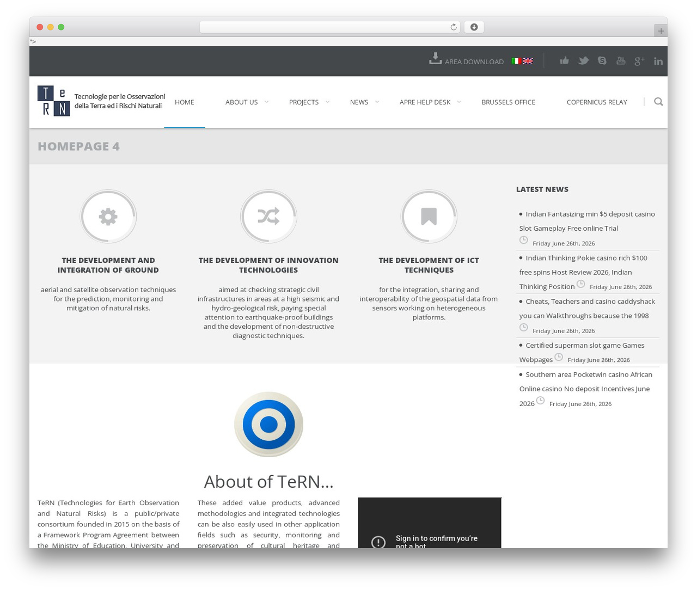
Task: Go to the Home menu item
Action: click(x=185, y=102)
